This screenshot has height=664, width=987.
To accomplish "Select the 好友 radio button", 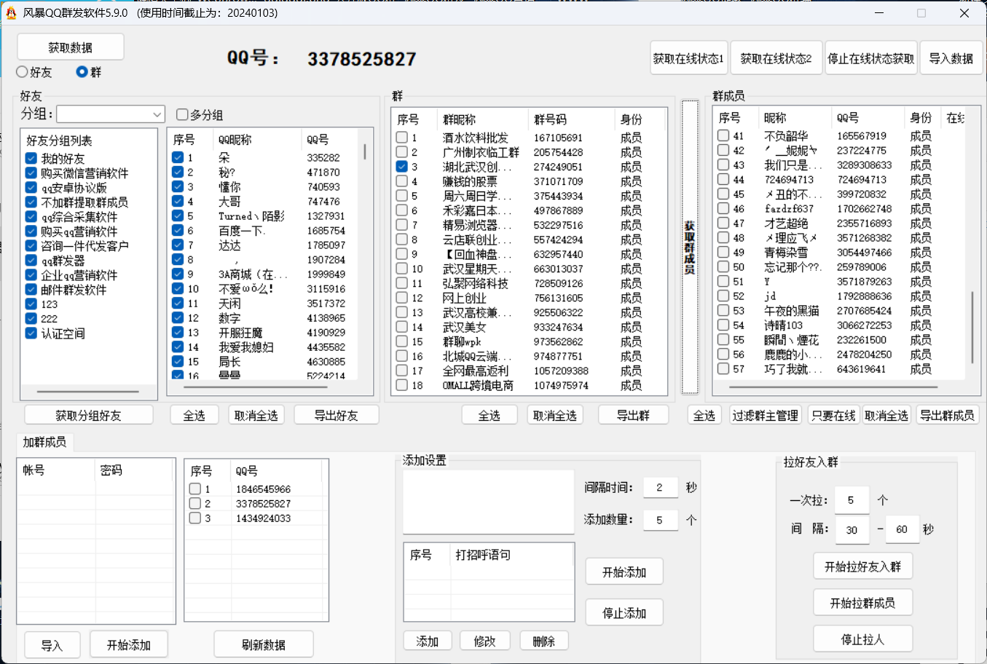I will point(22,72).
